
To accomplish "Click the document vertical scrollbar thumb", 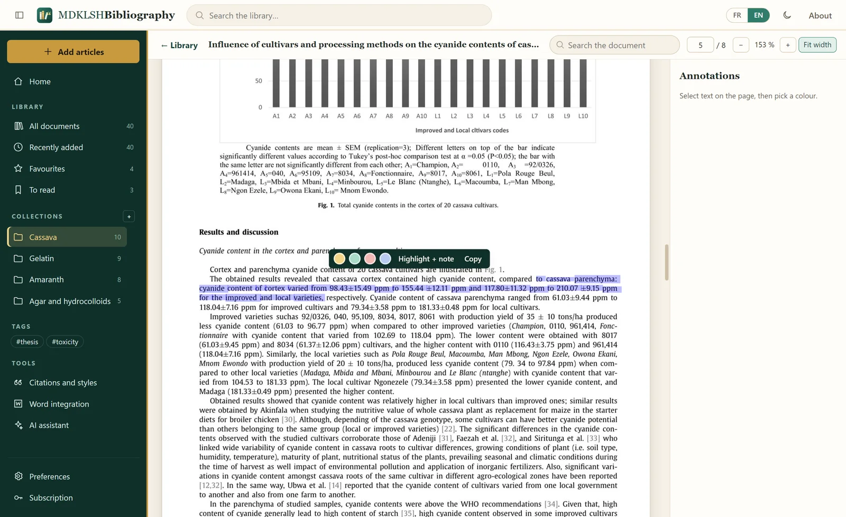I will click(667, 262).
